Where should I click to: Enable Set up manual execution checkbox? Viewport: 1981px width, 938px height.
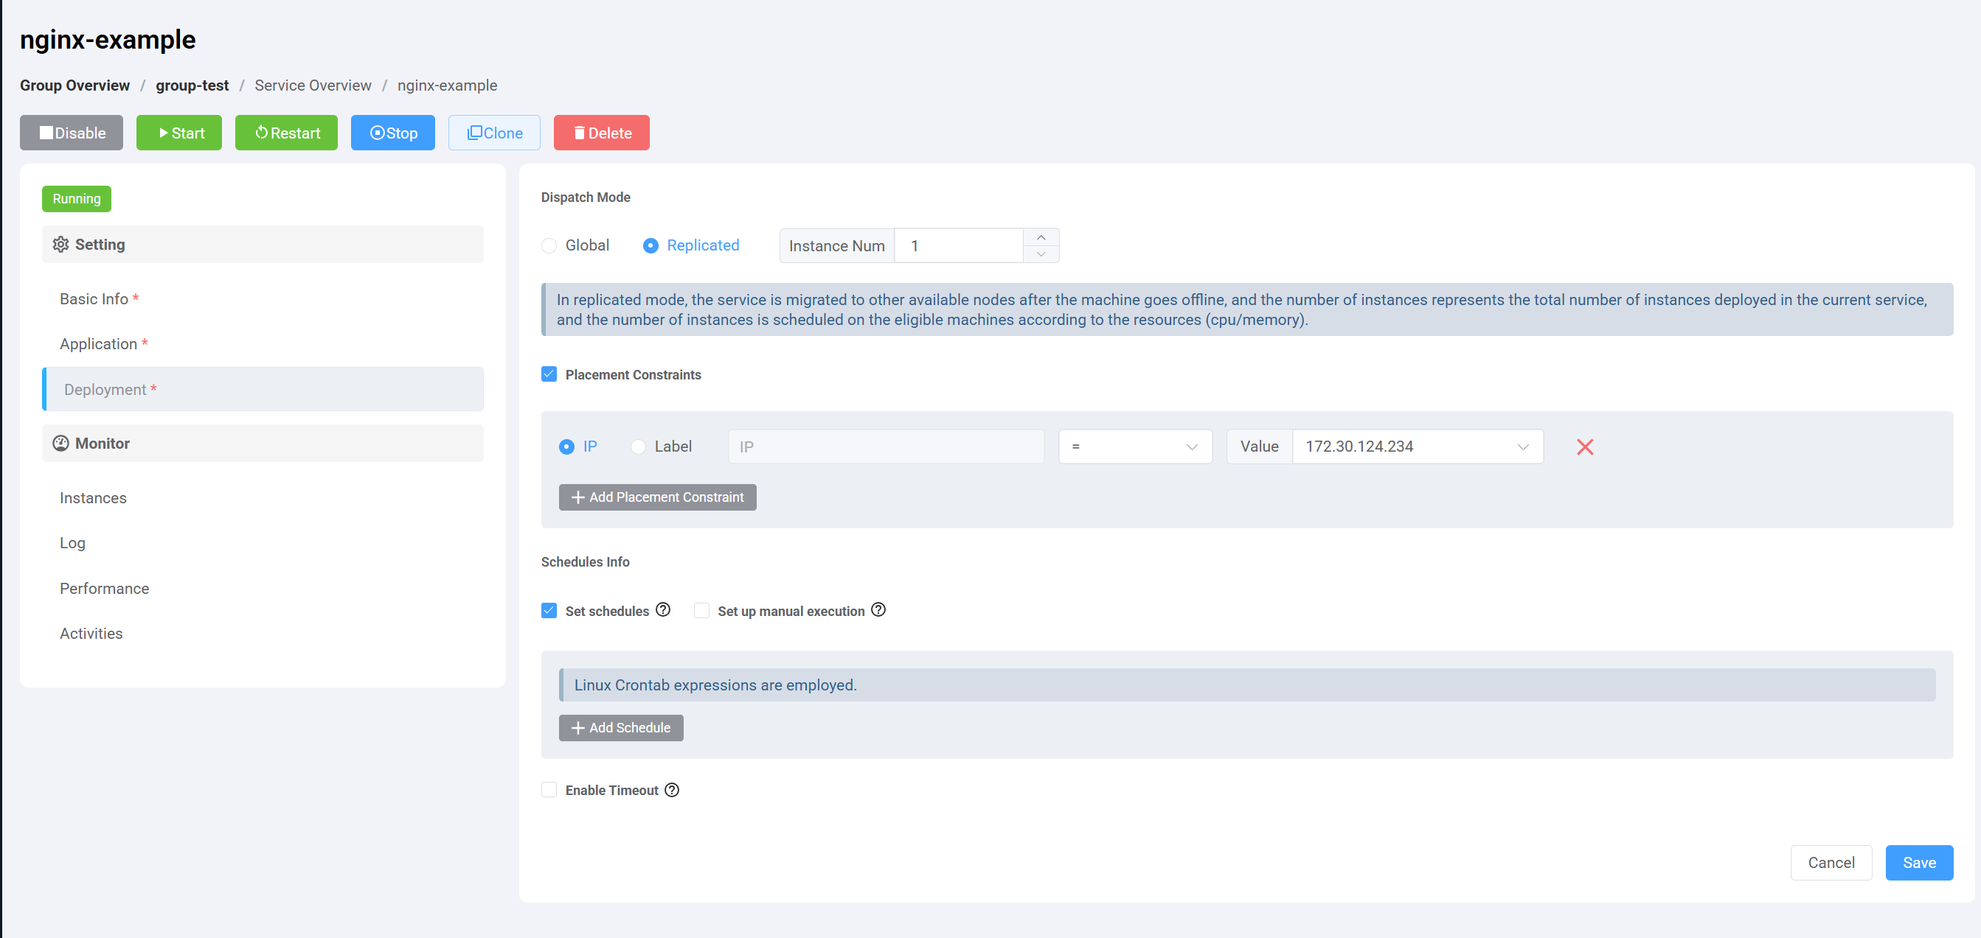(701, 611)
